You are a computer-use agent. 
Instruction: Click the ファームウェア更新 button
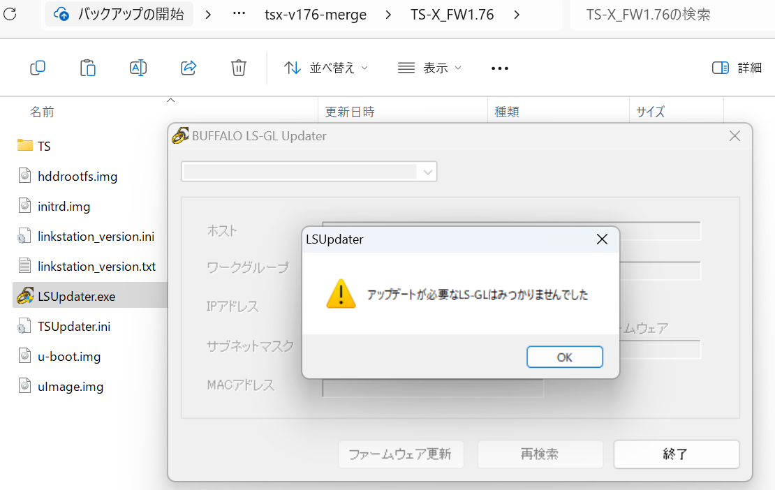click(401, 454)
